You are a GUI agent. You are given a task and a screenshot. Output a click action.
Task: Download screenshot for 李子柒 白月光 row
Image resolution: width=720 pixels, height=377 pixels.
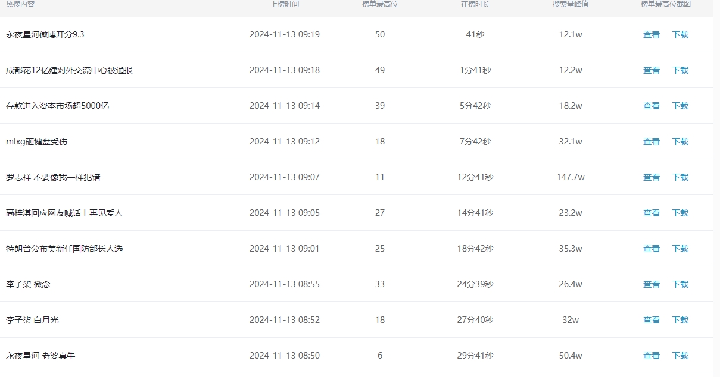tap(680, 320)
